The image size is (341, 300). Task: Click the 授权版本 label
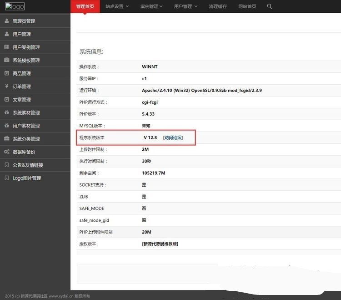click(88, 244)
